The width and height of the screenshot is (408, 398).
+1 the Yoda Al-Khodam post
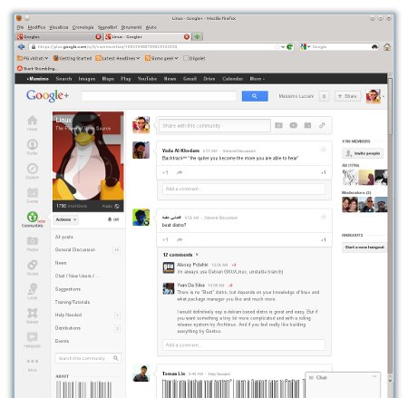[165, 172]
